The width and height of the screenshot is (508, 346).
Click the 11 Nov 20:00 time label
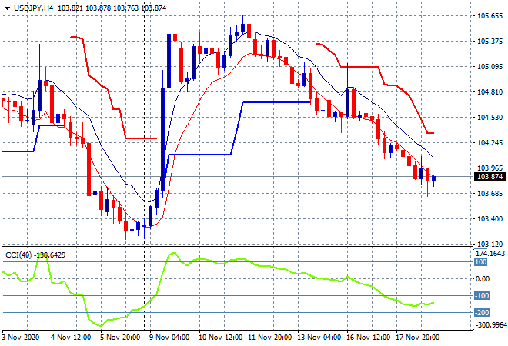tap(269, 338)
